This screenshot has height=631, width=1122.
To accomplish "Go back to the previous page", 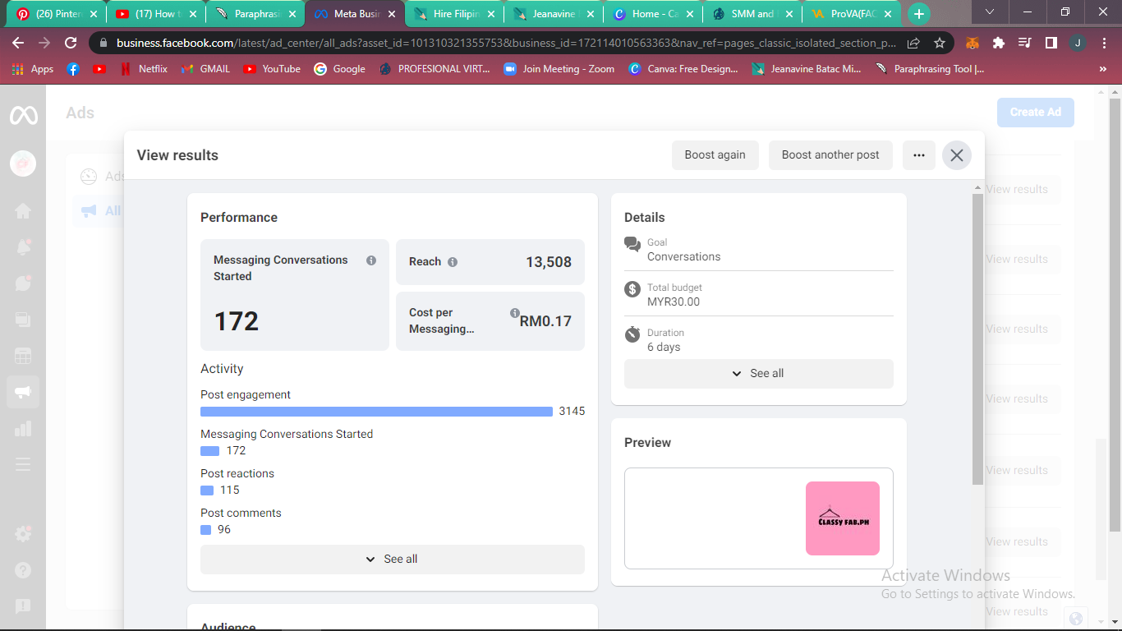I will [18, 43].
